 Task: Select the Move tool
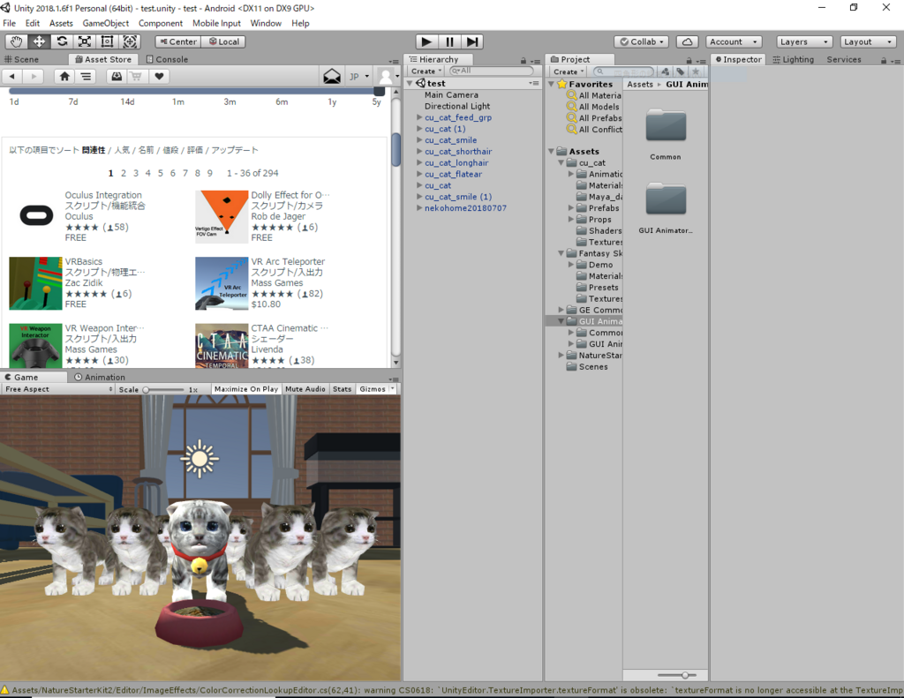[x=39, y=41]
